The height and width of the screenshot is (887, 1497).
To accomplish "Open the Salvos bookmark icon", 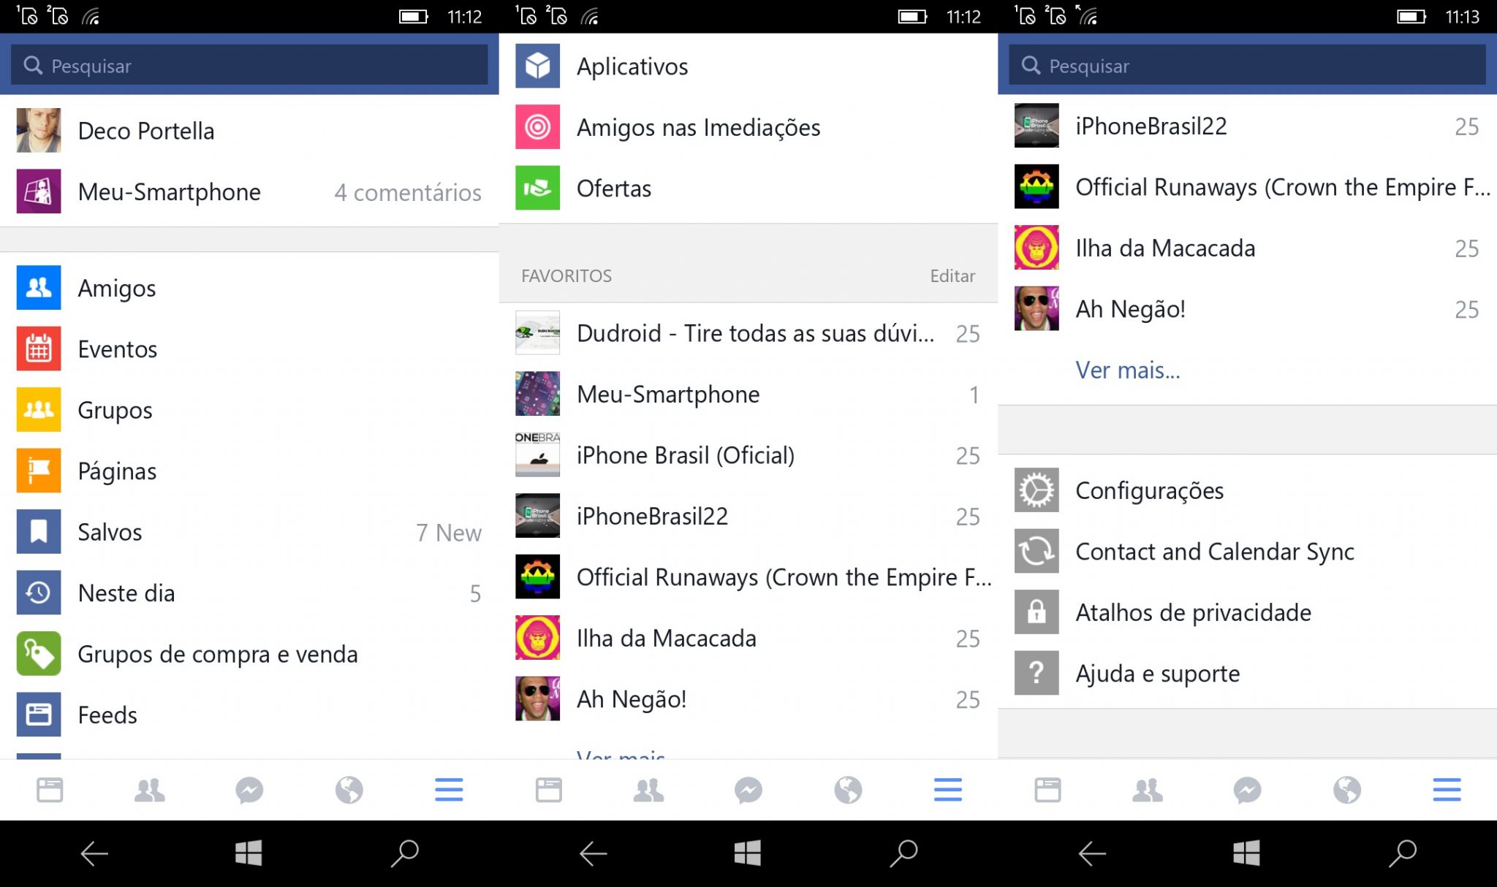I will click(x=38, y=531).
